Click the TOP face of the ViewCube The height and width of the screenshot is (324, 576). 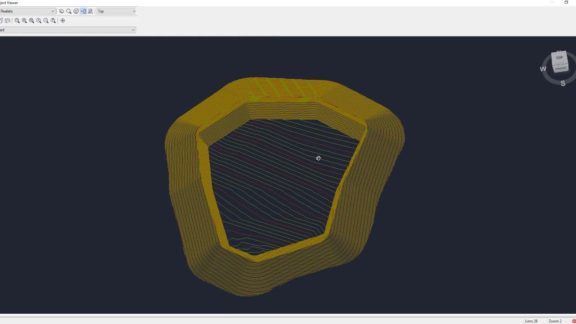559,57
